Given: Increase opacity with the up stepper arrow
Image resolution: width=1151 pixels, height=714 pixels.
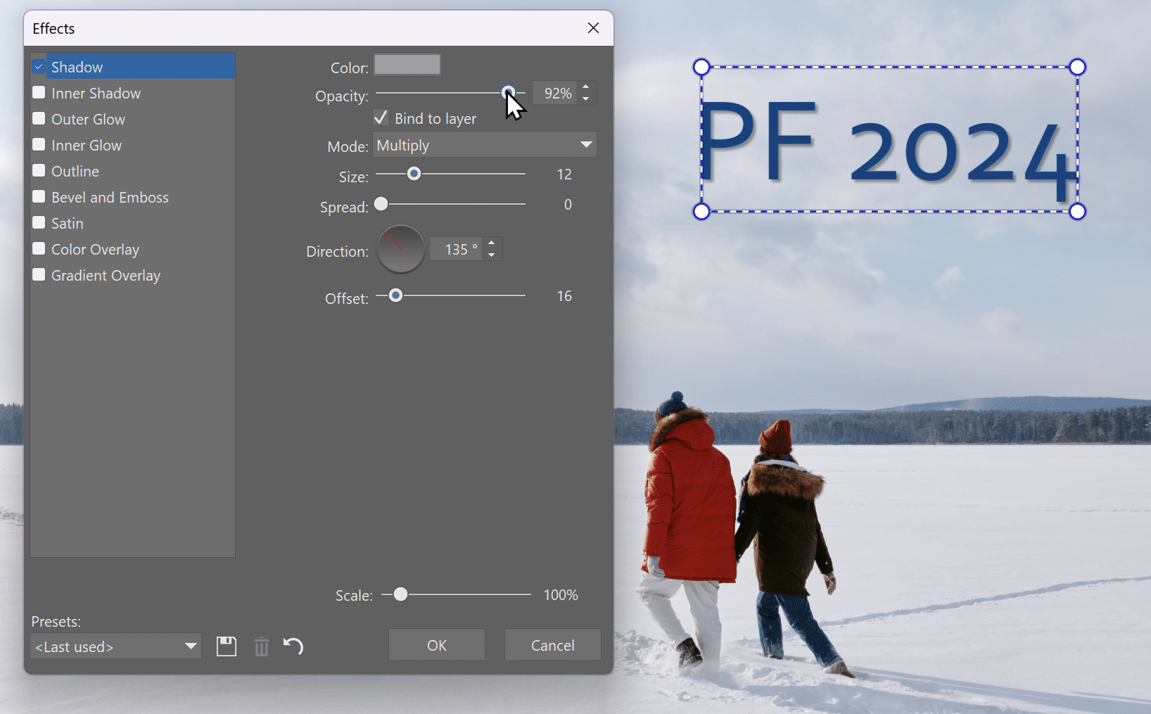Looking at the screenshot, I should (586, 87).
